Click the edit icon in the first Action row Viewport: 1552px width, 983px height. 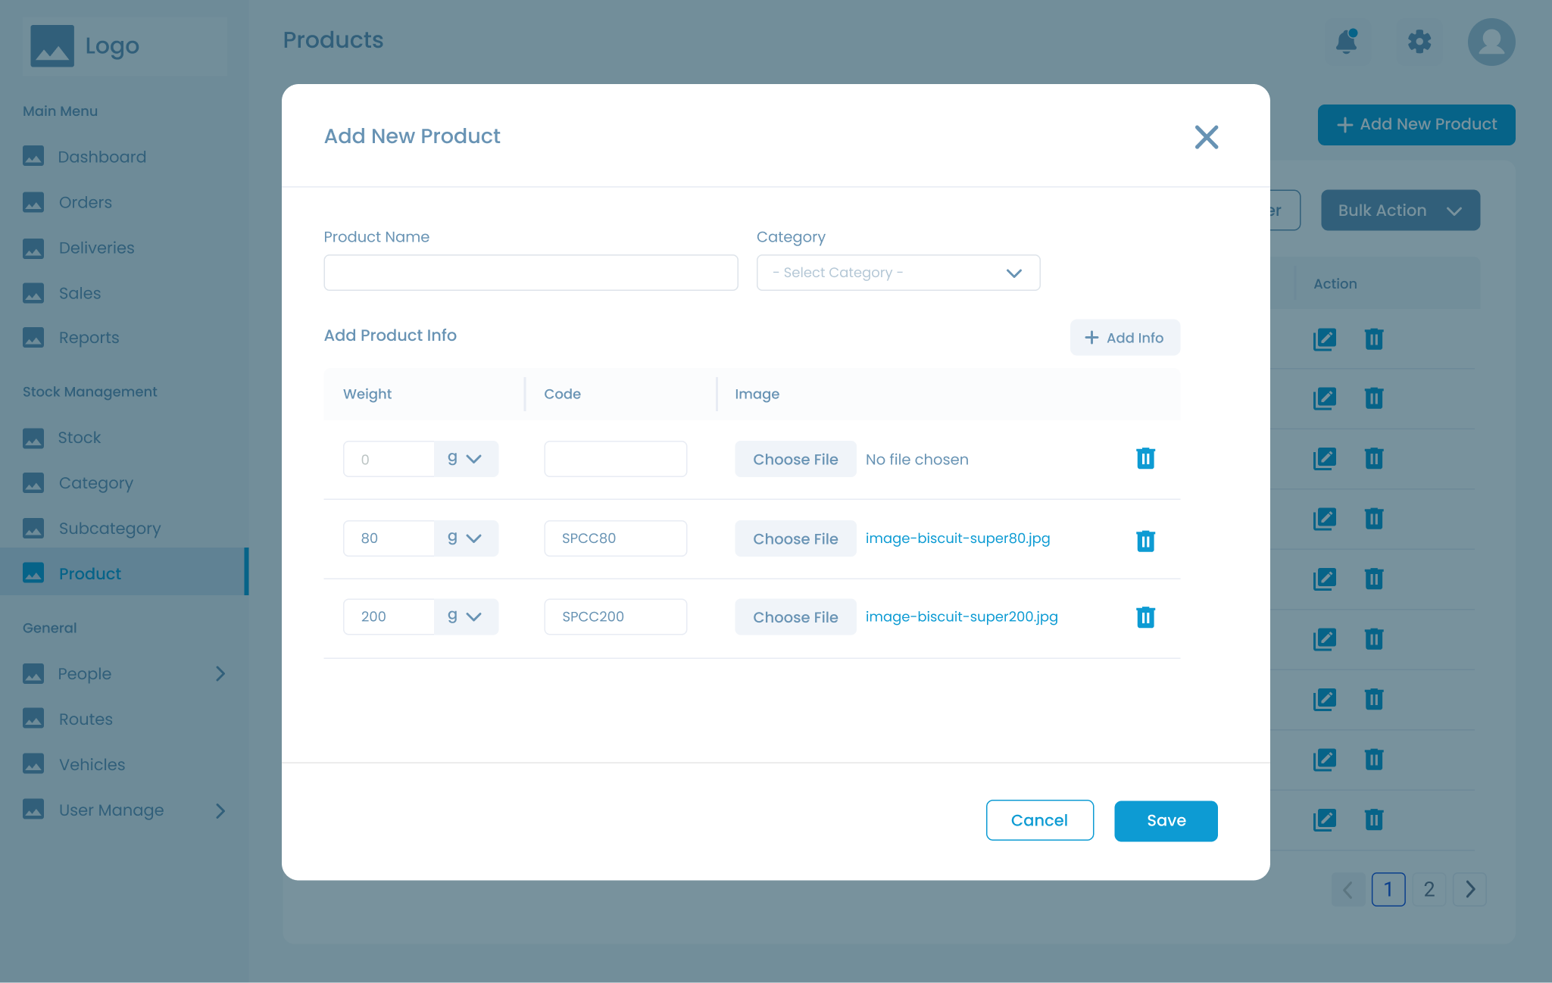coord(1324,339)
